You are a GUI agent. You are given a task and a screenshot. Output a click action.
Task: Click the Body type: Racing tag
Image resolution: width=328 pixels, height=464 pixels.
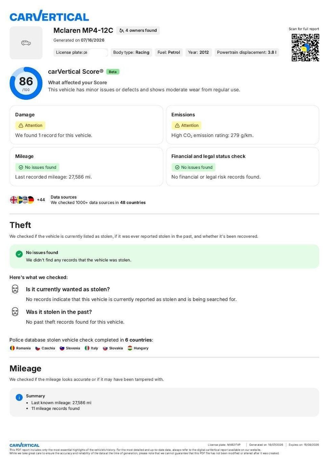coord(131,52)
